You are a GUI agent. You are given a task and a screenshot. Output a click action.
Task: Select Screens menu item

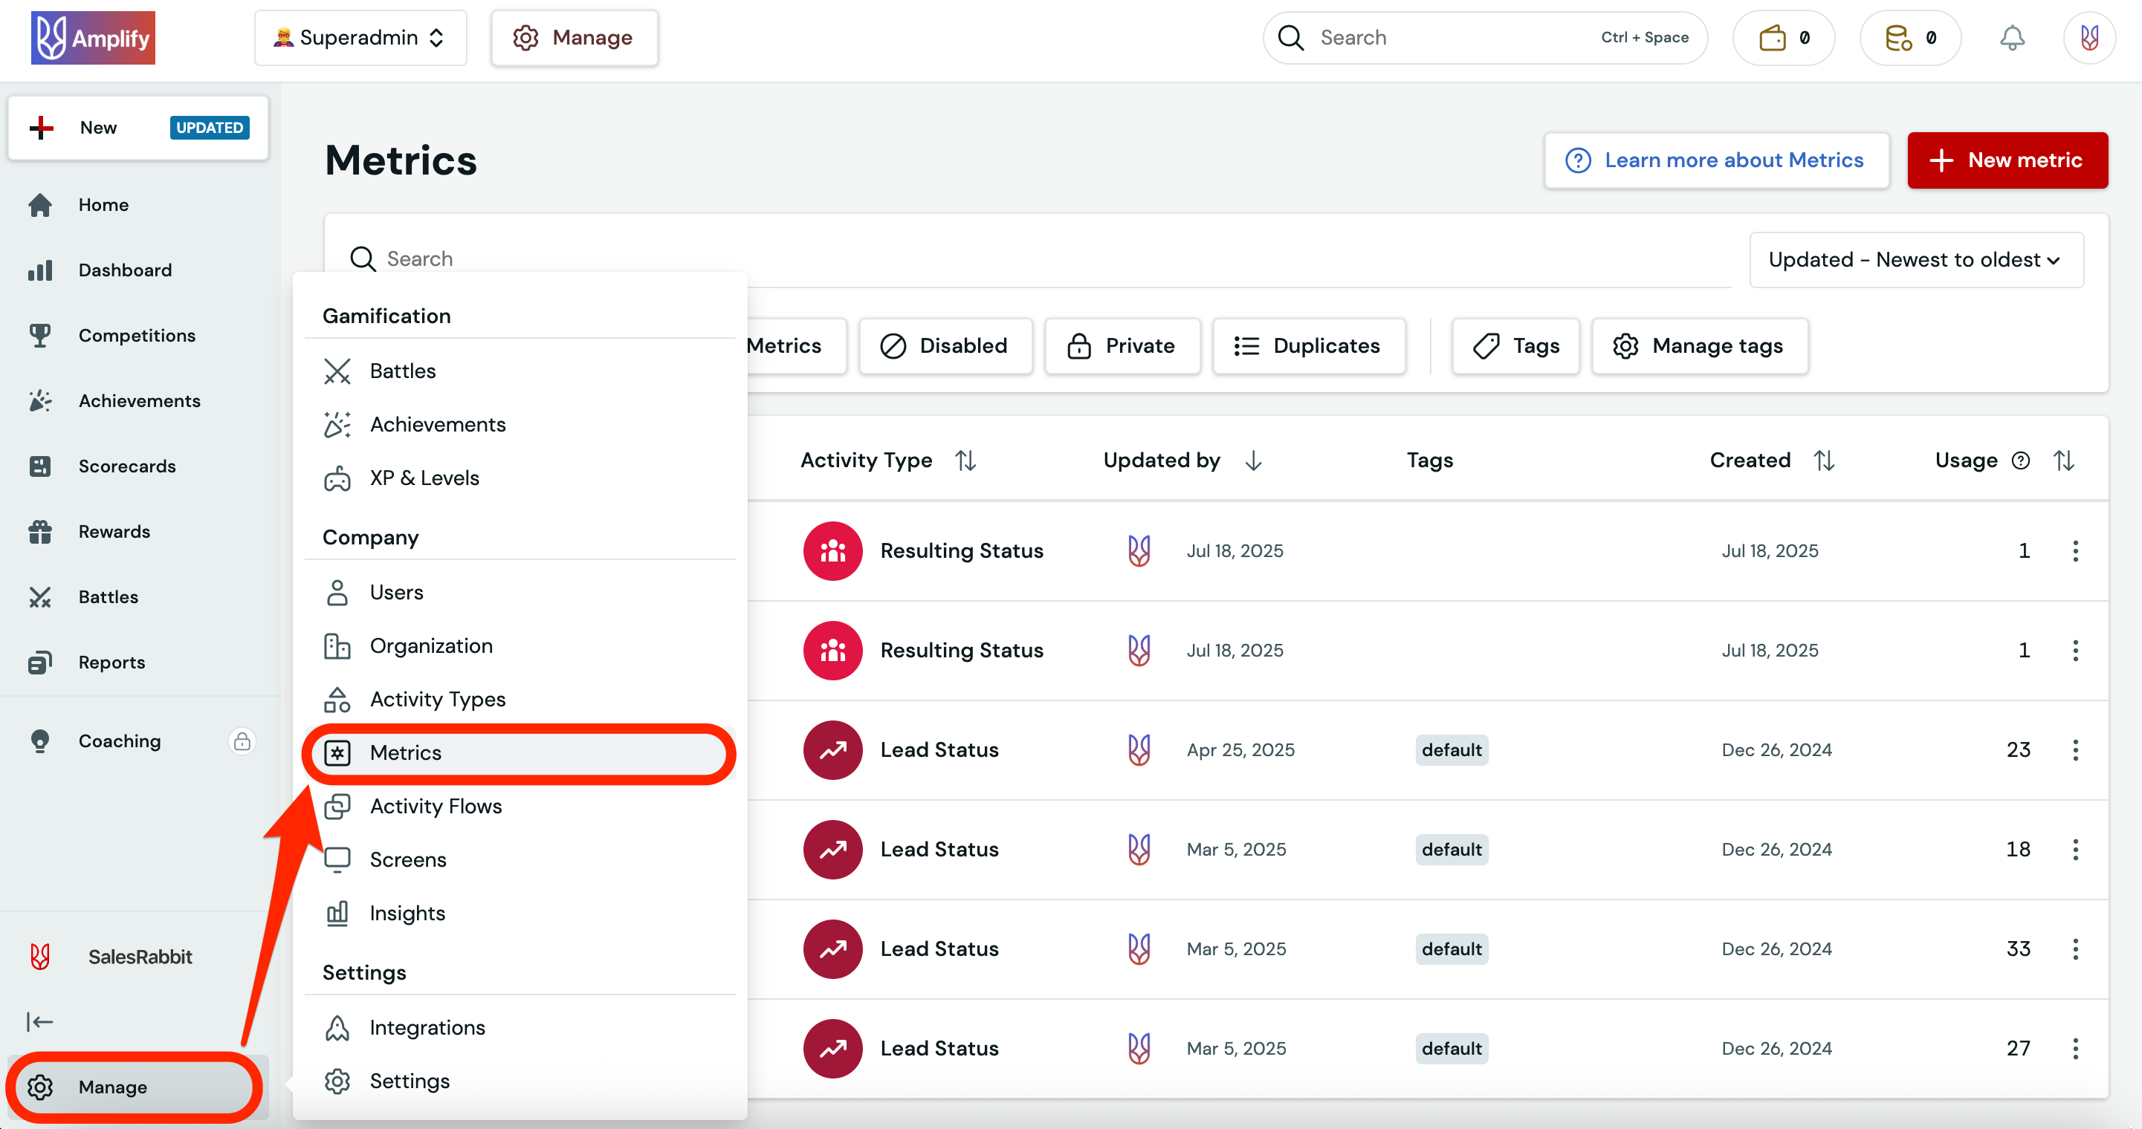tap(520, 860)
